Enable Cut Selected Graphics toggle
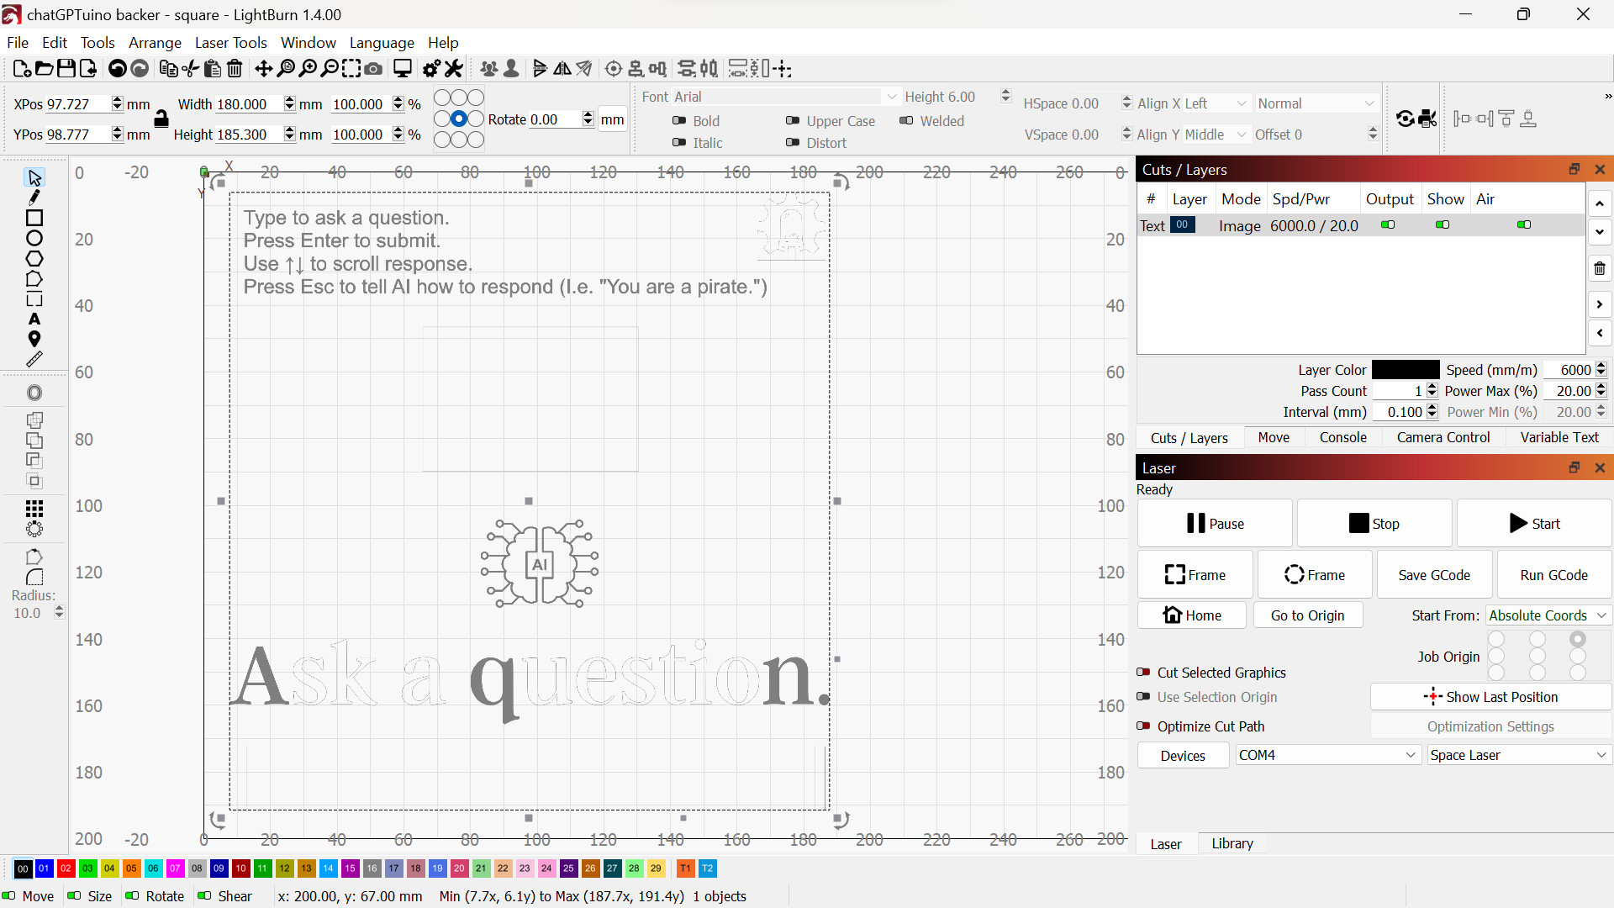This screenshot has height=908, width=1614. 1143,673
